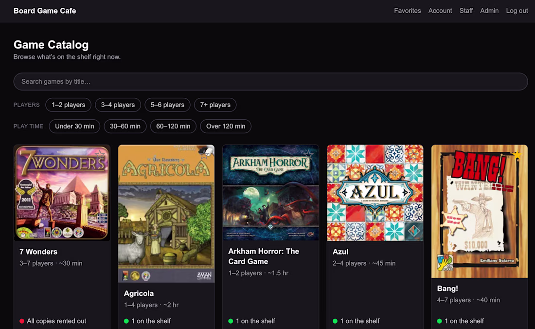Click the PLAYERS filter label
Viewport: 535px width, 329px height.
(x=27, y=105)
